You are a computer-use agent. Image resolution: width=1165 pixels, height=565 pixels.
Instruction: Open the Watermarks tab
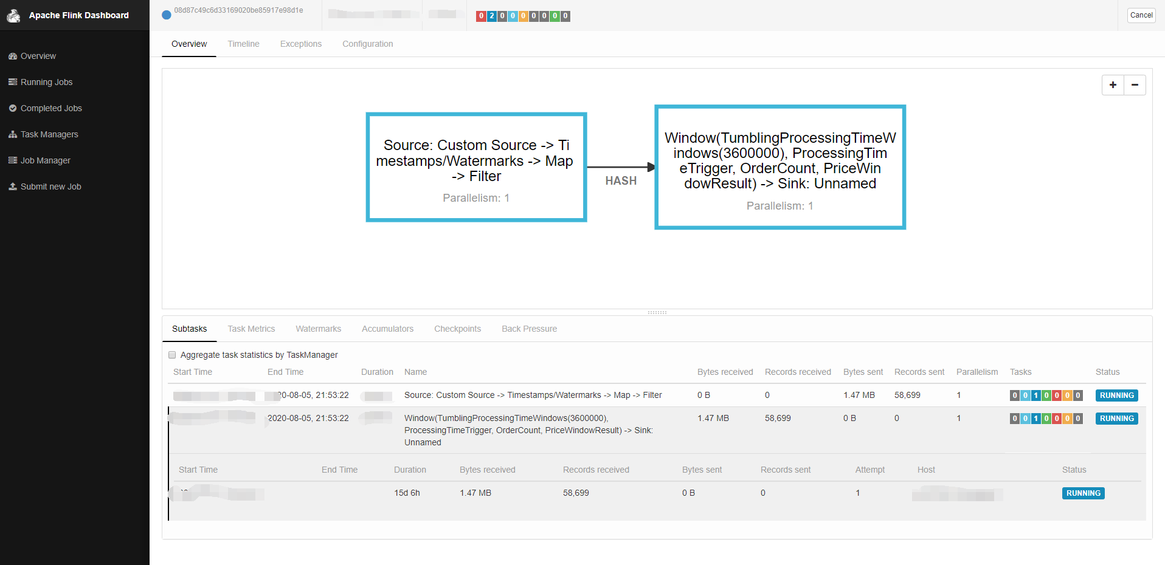coord(319,329)
